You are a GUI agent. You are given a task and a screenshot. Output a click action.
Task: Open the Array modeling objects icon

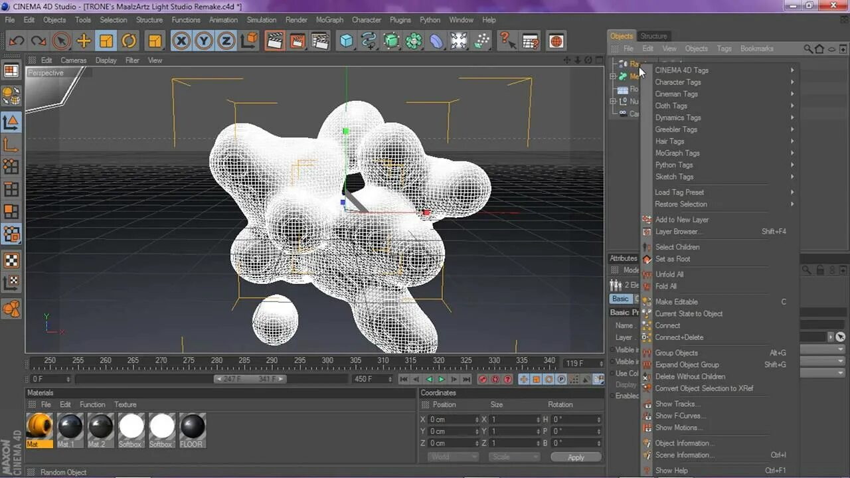point(414,41)
